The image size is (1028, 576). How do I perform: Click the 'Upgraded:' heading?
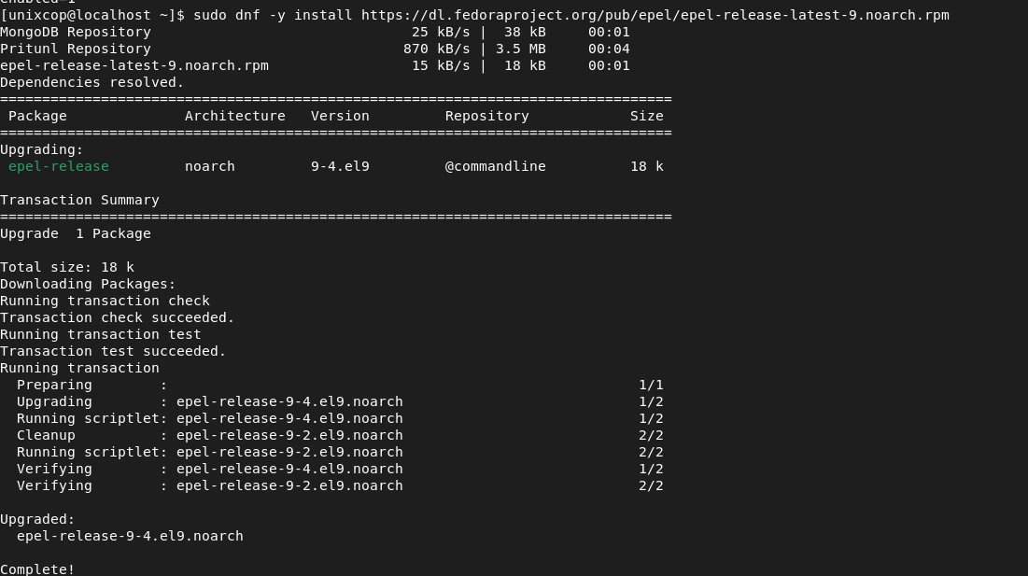[x=37, y=520]
